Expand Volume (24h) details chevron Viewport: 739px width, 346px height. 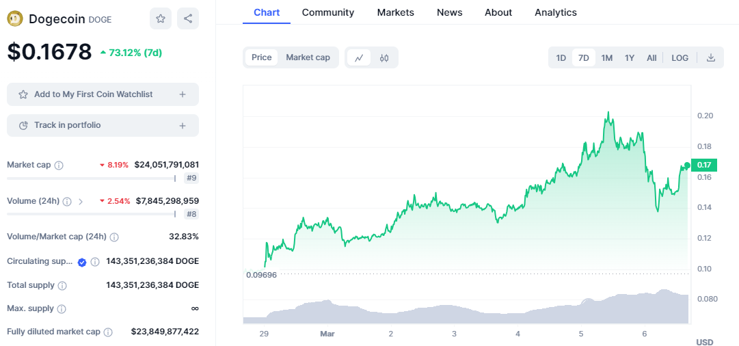[x=81, y=202]
